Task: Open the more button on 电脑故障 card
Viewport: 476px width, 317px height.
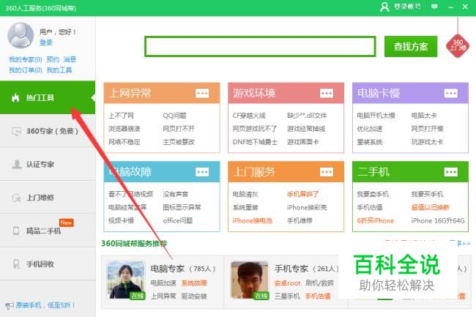Action: pos(202,172)
